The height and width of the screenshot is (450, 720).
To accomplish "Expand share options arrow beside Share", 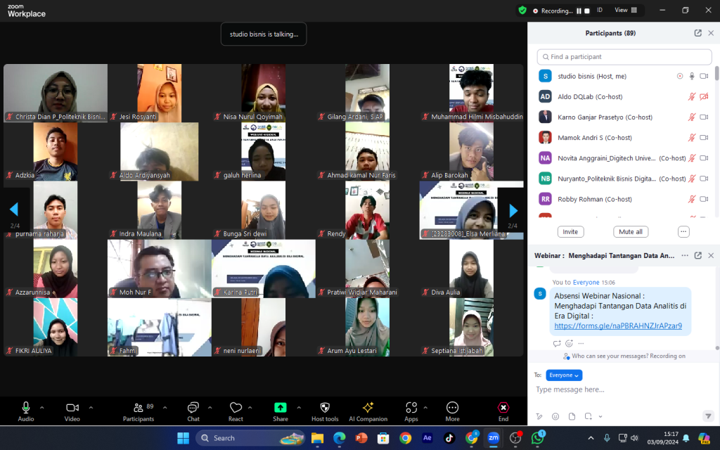I will [x=299, y=407].
